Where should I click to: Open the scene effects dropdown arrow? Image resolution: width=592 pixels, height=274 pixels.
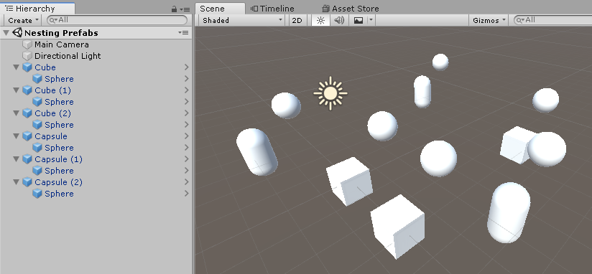[x=371, y=20]
